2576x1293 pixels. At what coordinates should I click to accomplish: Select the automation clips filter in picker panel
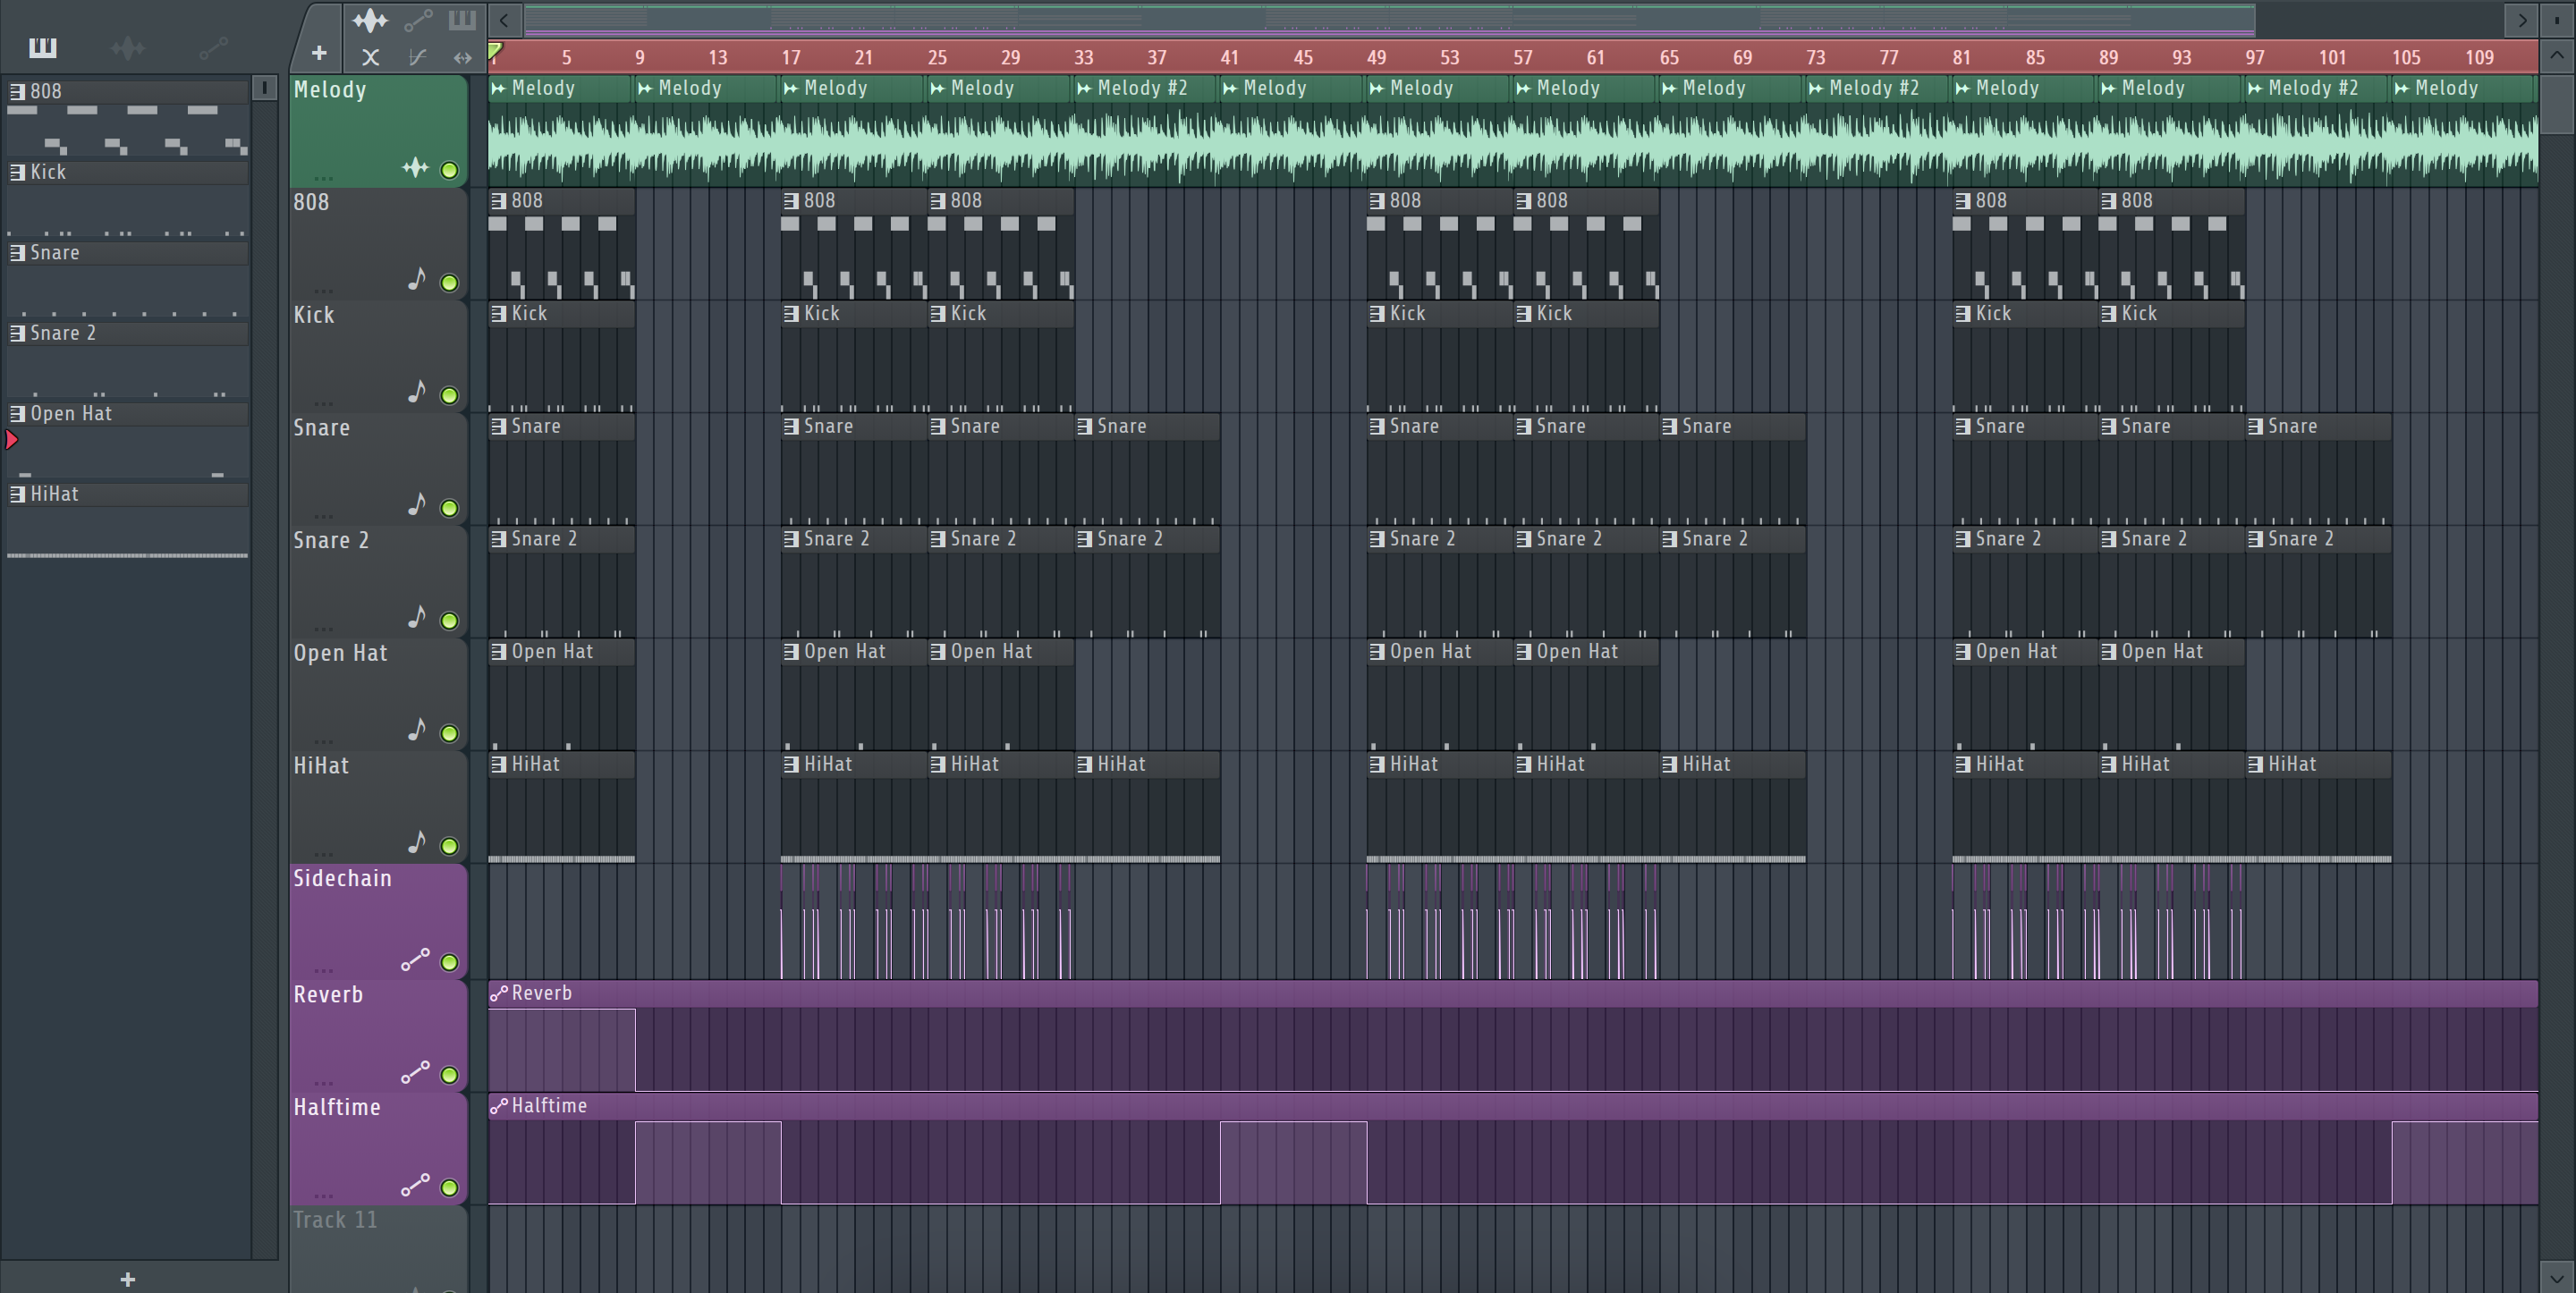[213, 47]
